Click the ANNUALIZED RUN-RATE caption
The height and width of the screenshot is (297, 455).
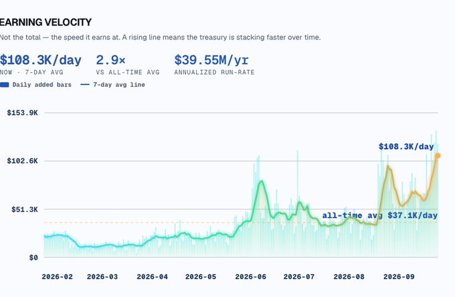(214, 72)
